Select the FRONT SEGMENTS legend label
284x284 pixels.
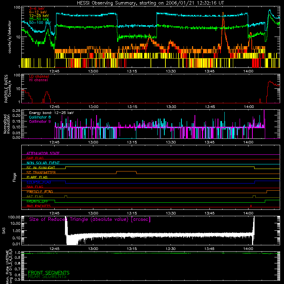click(x=49, y=273)
